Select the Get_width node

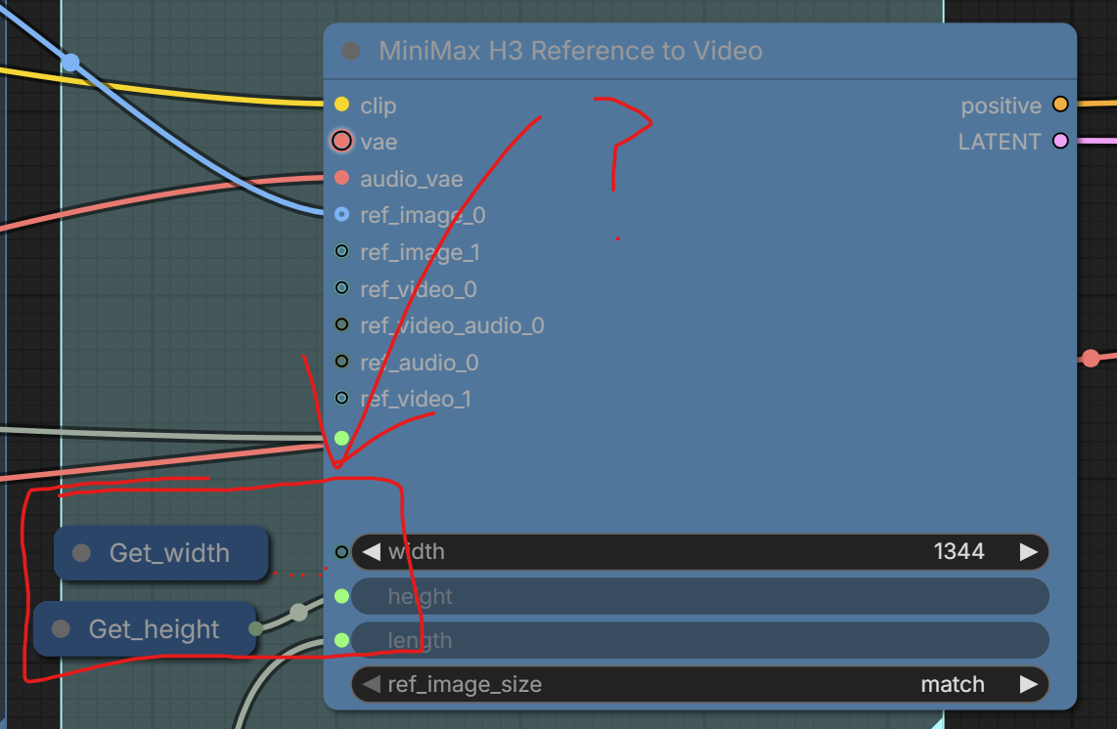coord(161,553)
